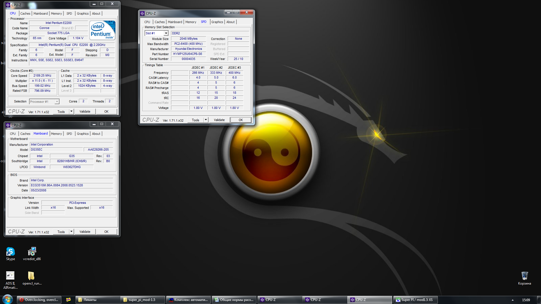Click the Intel Pentium inside logo
This screenshot has width=541, height=304.
[x=102, y=30]
